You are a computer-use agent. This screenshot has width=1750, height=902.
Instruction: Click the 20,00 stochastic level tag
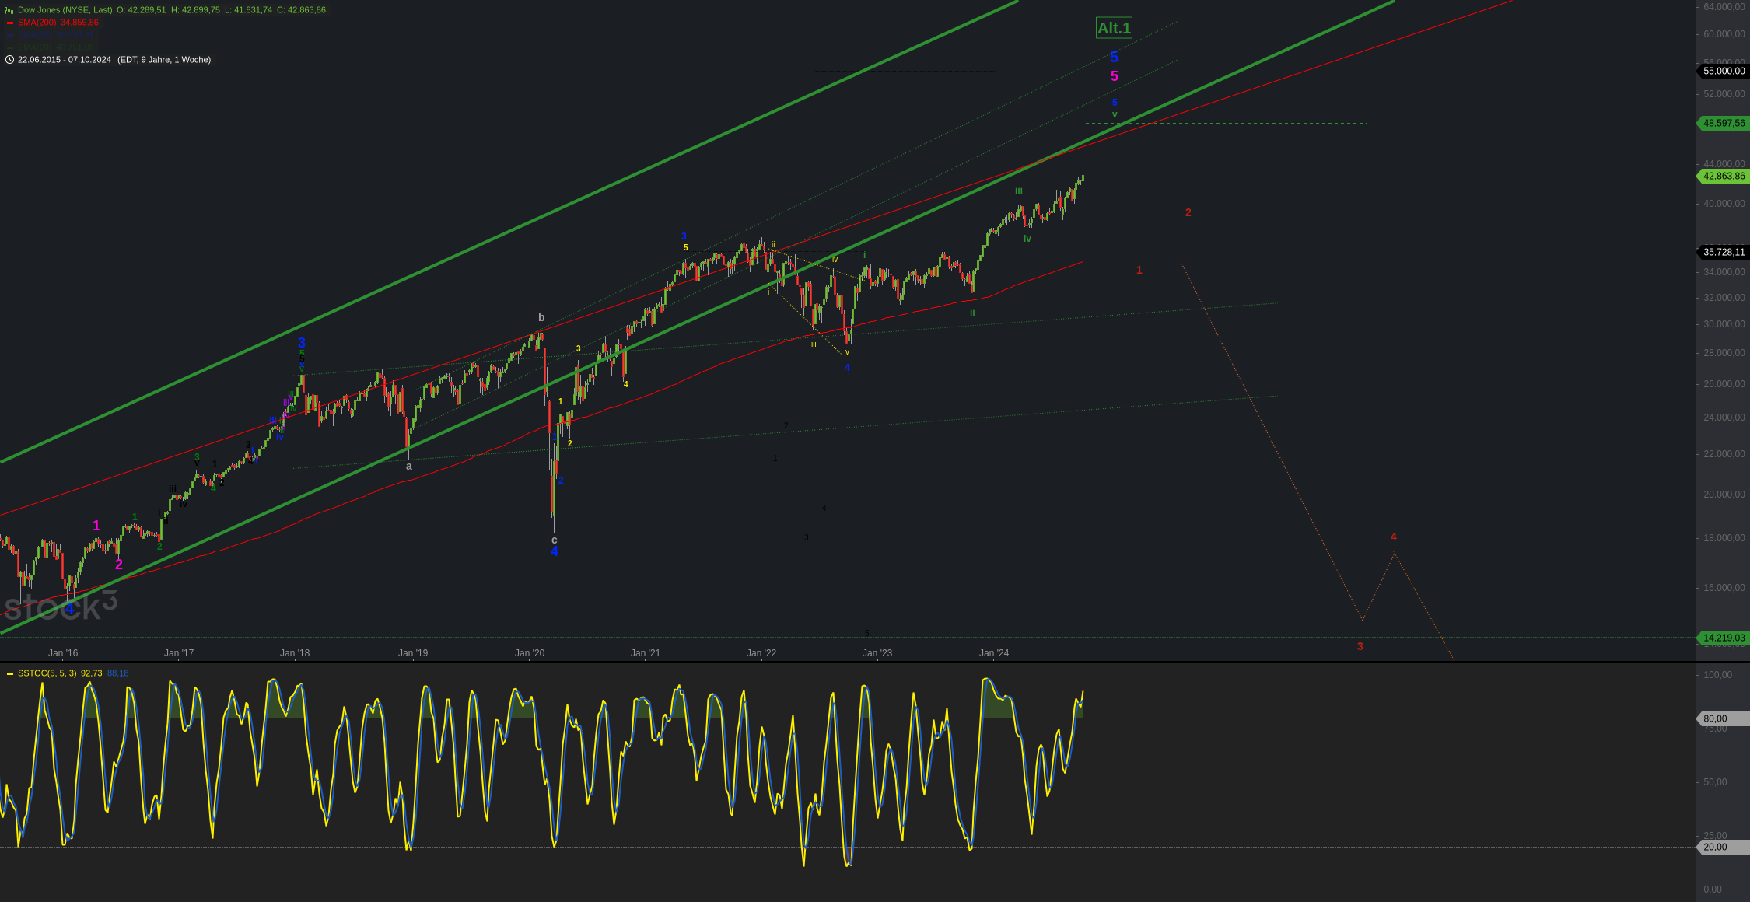point(1724,847)
